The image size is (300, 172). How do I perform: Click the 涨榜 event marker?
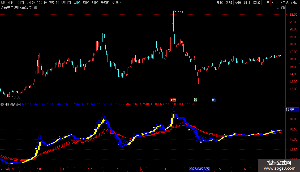[x=173, y=100]
